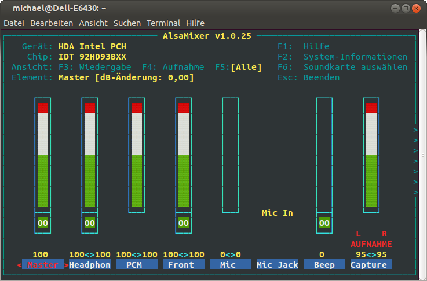
Task: Select the Headphon channel label
Action: click(90, 265)
